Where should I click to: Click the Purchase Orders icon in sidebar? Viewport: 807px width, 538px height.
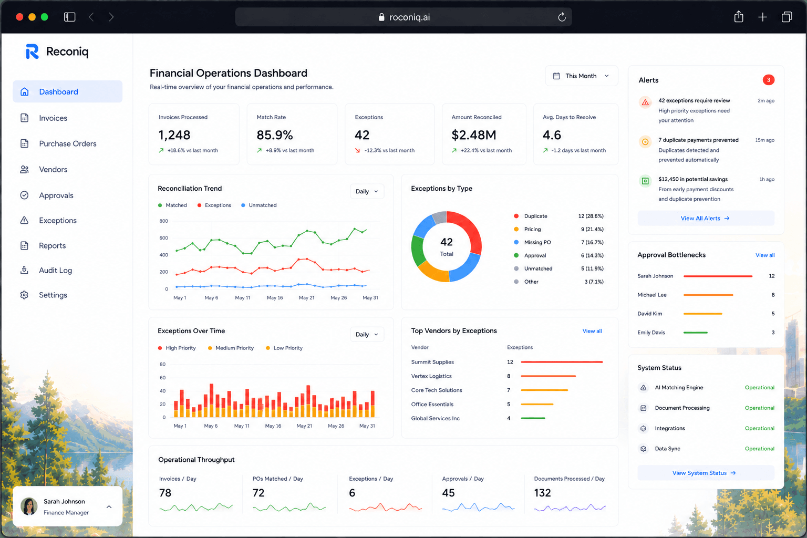click(x=24, y=143)
